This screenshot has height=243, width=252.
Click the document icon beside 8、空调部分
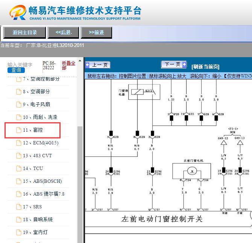pos(19,92)
